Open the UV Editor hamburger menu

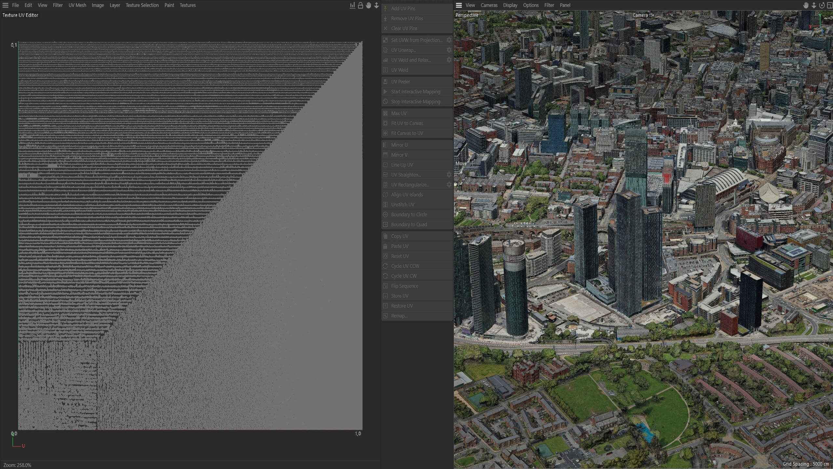pos(5,5)
